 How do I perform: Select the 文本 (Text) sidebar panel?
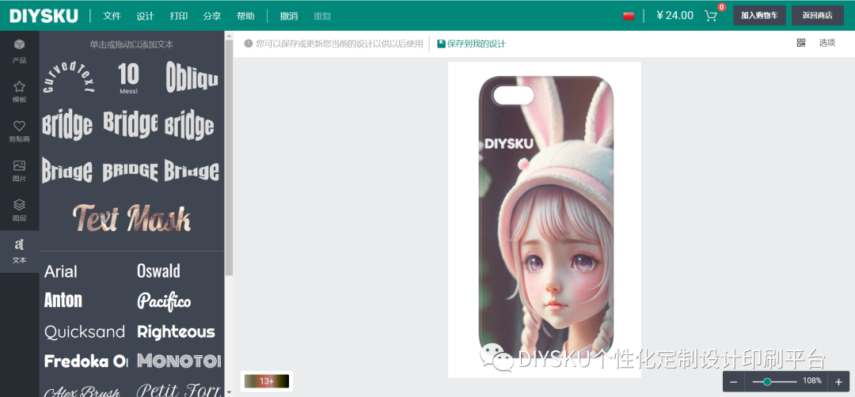(19, 251)
